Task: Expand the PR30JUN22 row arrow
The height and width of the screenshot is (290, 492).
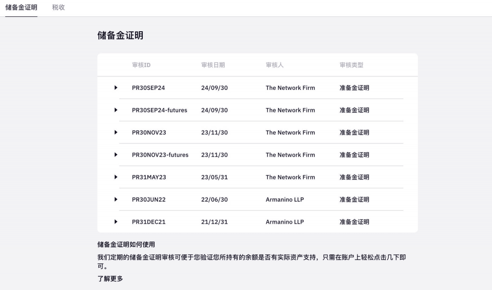Action: [116, 199]
